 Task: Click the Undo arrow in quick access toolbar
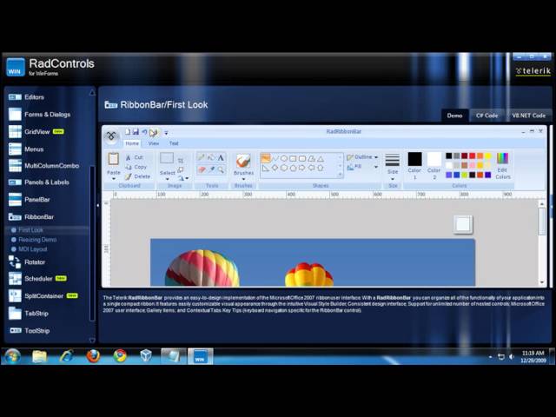point(144,132)
